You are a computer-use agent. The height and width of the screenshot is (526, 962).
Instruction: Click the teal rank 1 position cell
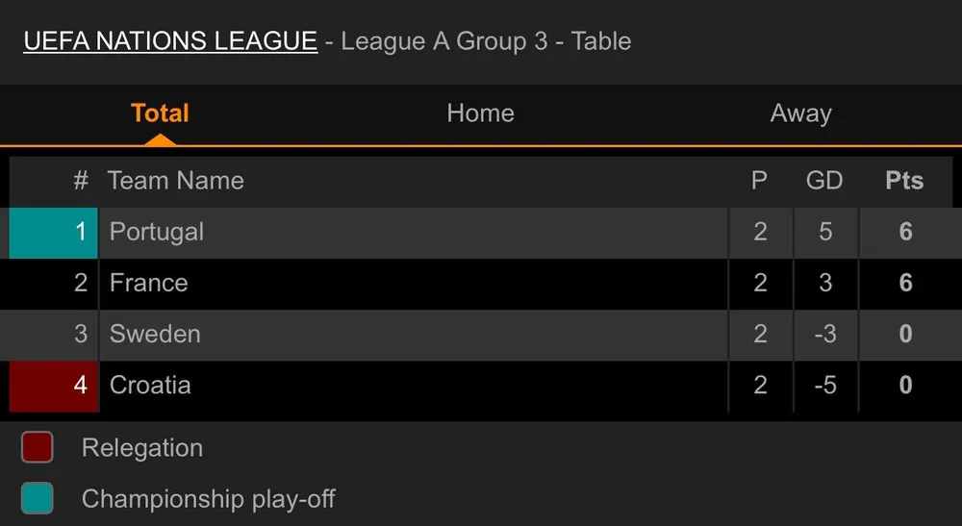(54, 232)
